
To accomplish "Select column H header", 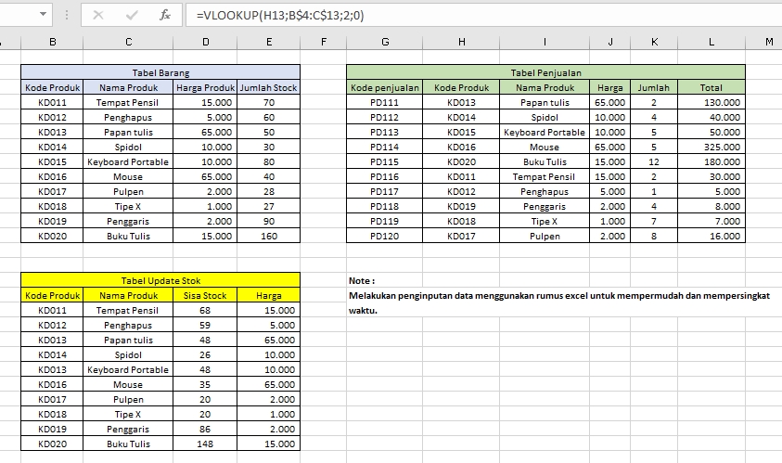I will 461,42.
